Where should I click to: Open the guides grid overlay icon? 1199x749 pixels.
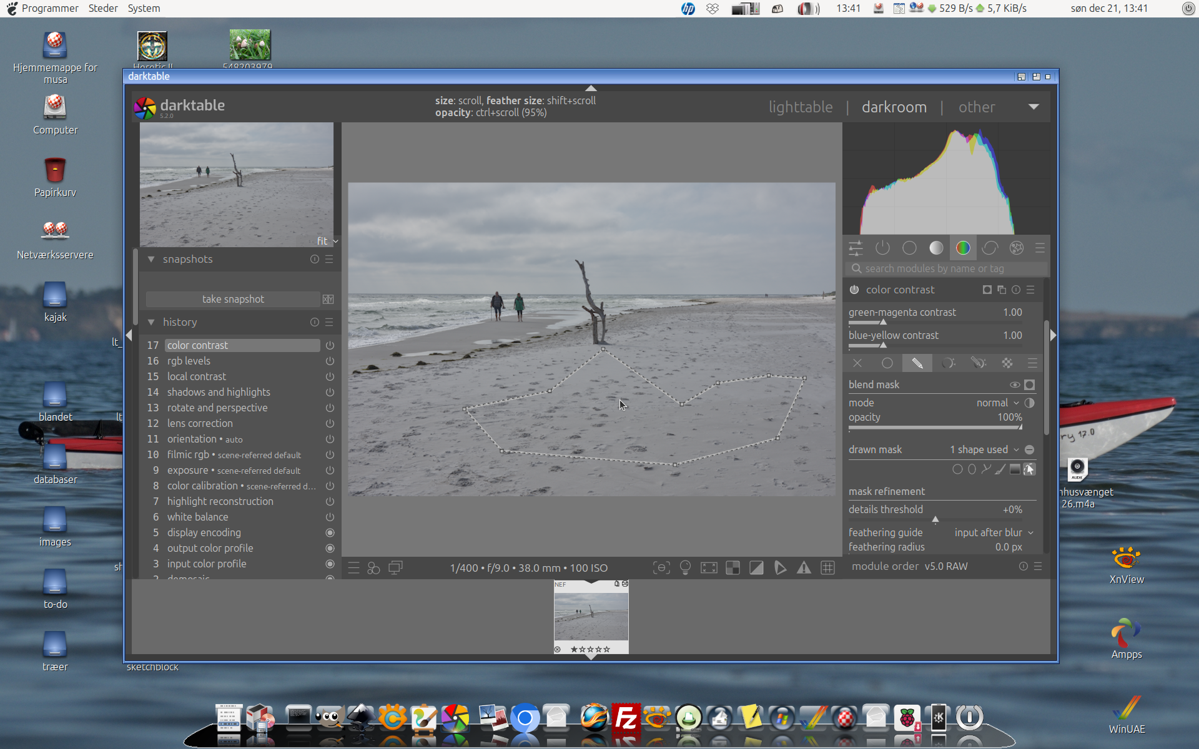pos(827,568)
